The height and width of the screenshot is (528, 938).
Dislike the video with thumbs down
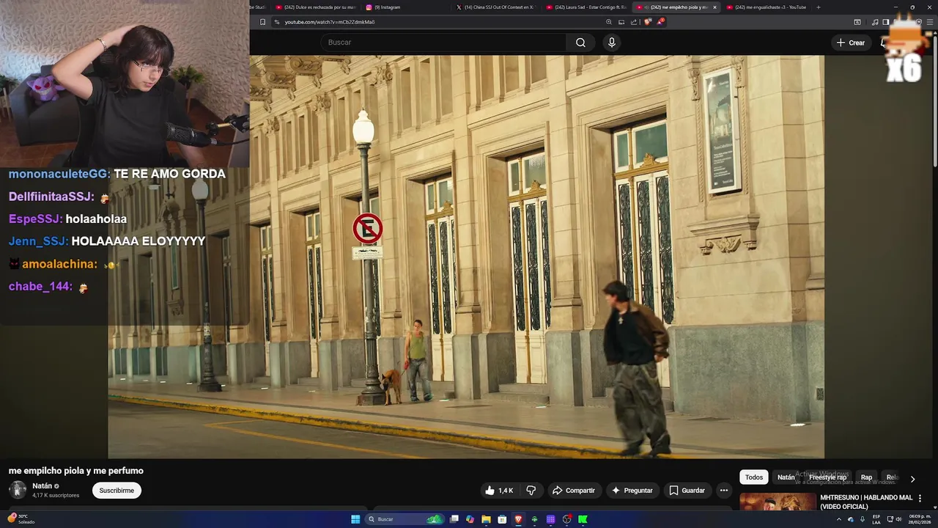[x=531, y=491]
